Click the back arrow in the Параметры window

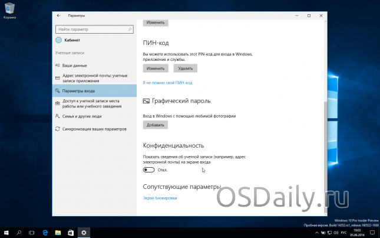coord(58,15)
